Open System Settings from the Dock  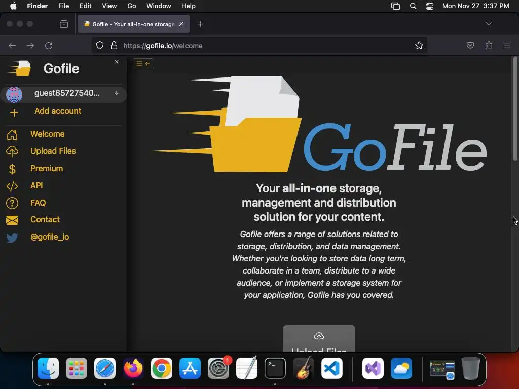tap(218, 368)
